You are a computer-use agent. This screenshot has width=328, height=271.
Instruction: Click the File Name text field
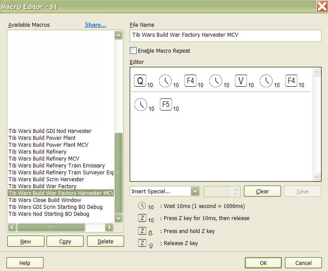click(225, 35)
